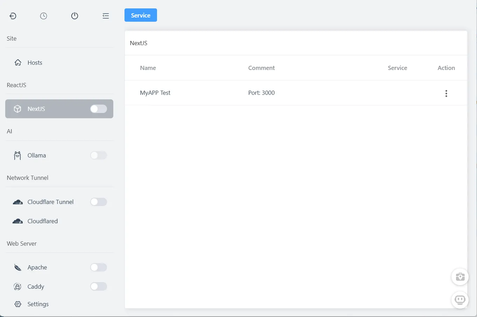Viewport: 477px width, 317px height.
Task: Toggle the NextJS service switch
Action: [98, 109]
